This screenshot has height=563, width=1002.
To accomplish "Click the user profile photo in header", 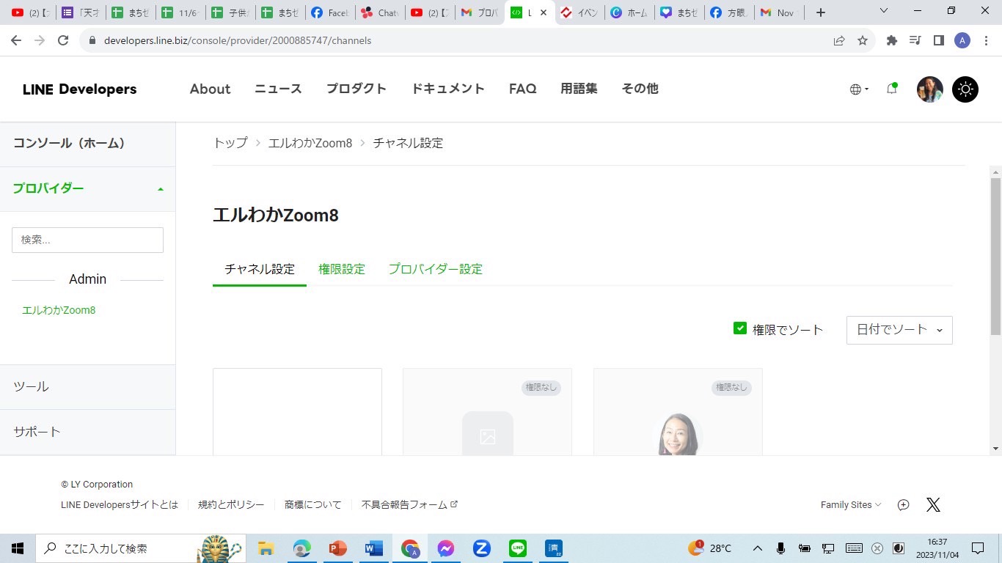I will point(930,89).
